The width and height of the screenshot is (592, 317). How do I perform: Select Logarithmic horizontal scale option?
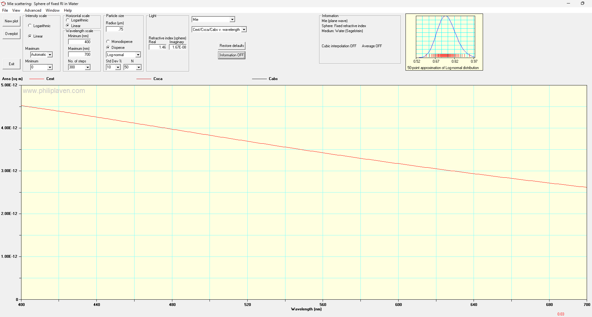(68, 20)
